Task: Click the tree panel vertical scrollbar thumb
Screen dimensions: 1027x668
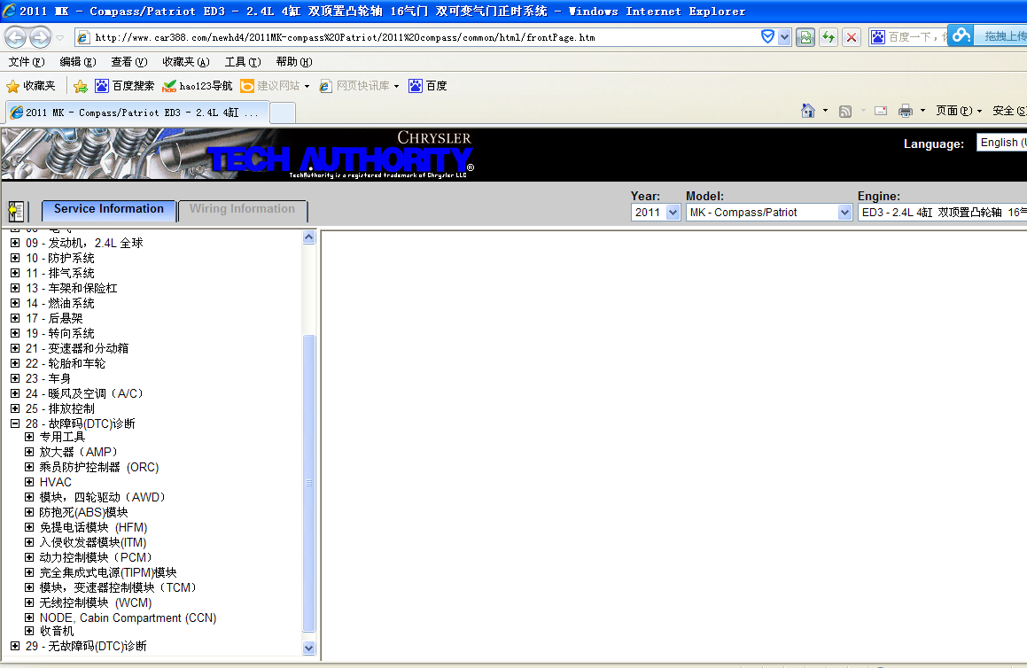Action: (309, 484)
